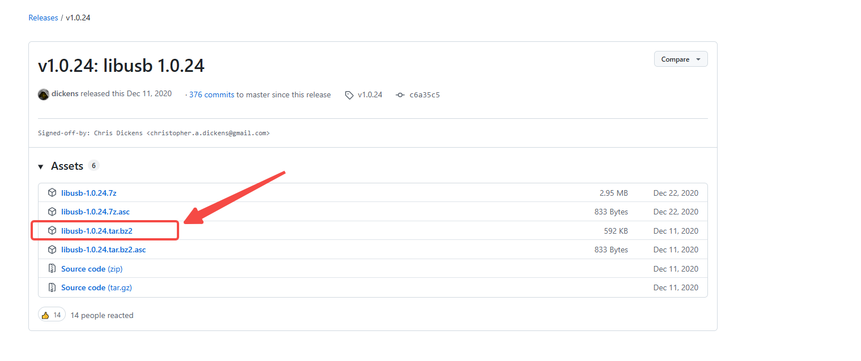This screenshot has height=361, width=861.
Task: Toggle the thumbs up reaction
Action: pos(52,315)
